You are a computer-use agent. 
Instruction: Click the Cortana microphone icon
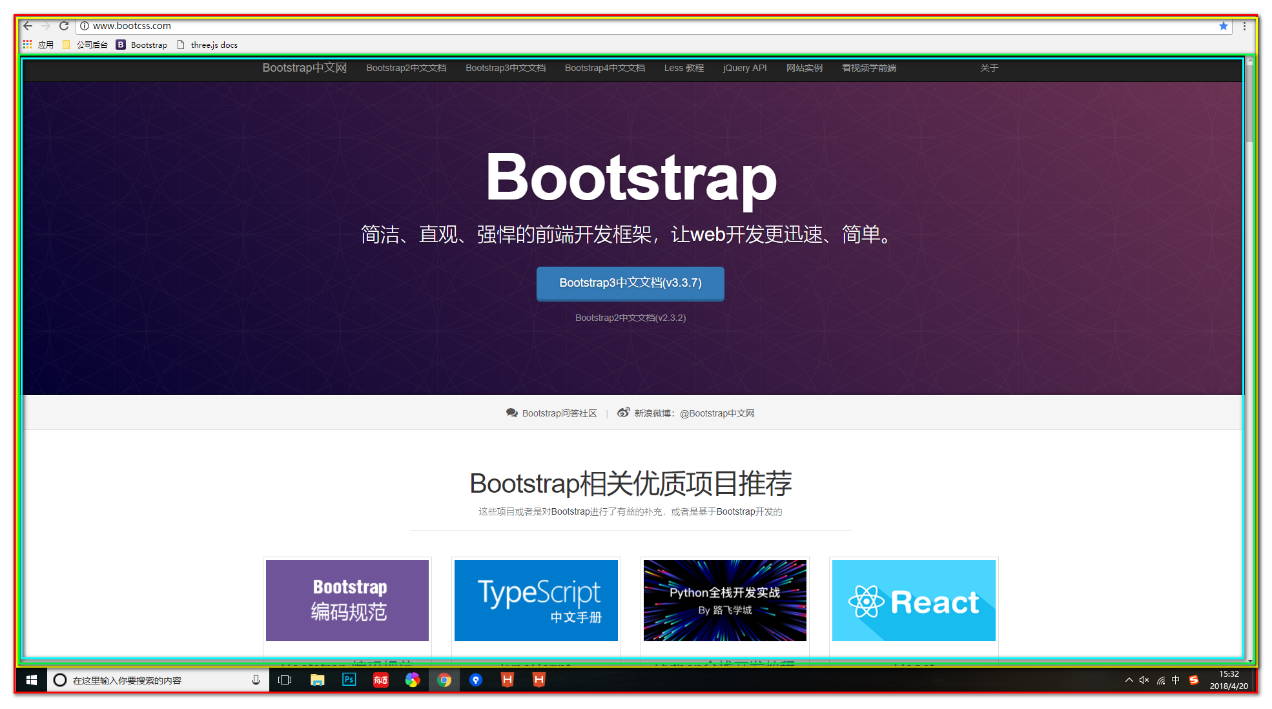pyautogui.click(x=256, y=680)
